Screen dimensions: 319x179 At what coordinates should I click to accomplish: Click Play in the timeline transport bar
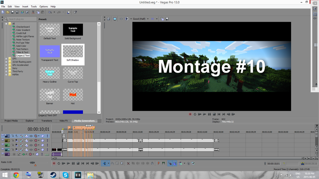coord(68,163)
